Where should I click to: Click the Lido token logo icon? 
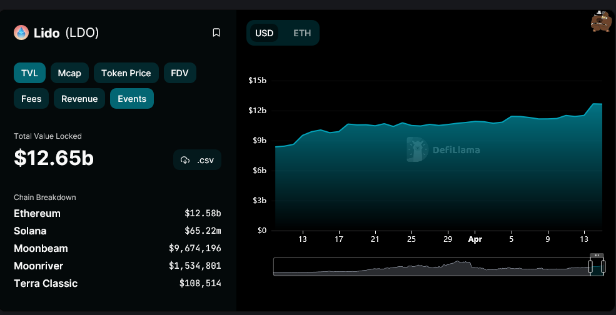pos(21,32)
